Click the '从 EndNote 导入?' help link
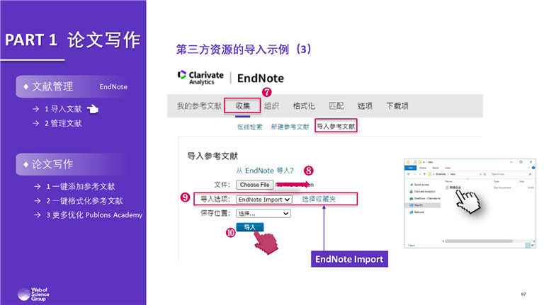This screenshot has width=544, height=305. (x=265, y=171)
